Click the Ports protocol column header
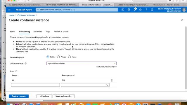The image size is (187, 105). (x=68, y=75)
